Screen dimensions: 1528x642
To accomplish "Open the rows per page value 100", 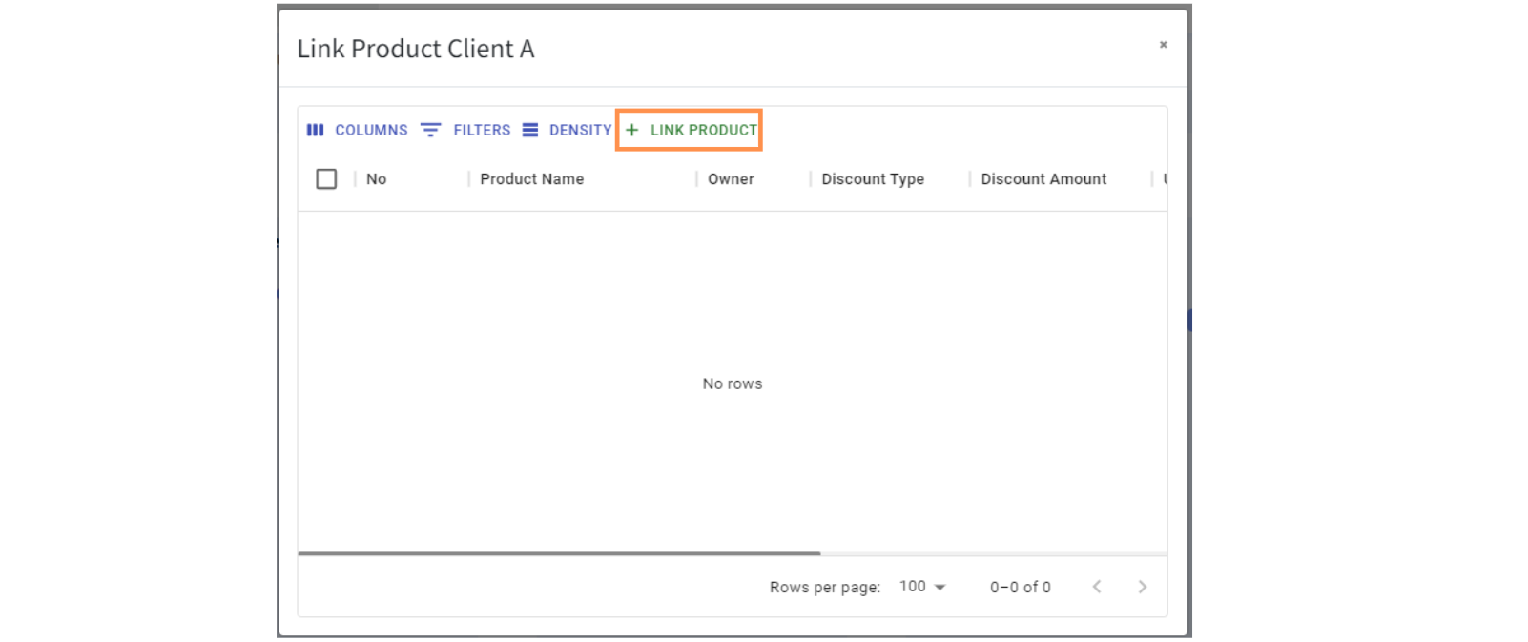I will click(912, 587).
